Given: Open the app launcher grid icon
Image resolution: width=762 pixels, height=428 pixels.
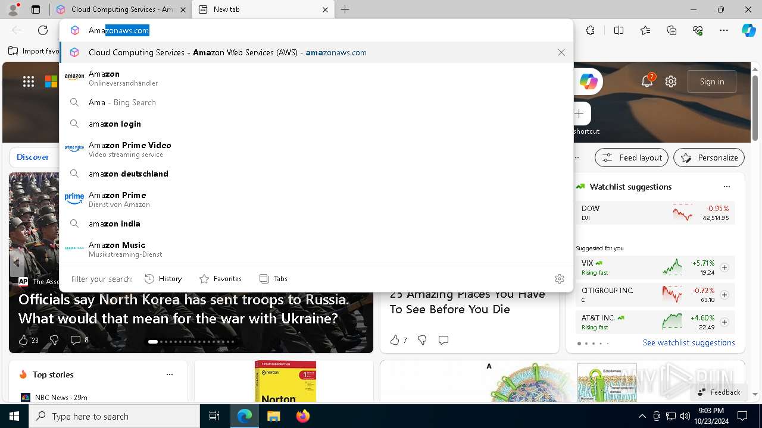Looking at the screenshot, I should [29, 81].
